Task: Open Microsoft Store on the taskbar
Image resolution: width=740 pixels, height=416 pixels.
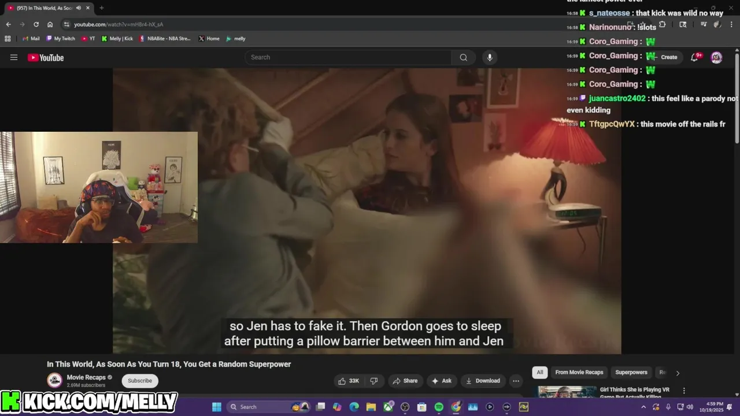Action: (422, 407)
